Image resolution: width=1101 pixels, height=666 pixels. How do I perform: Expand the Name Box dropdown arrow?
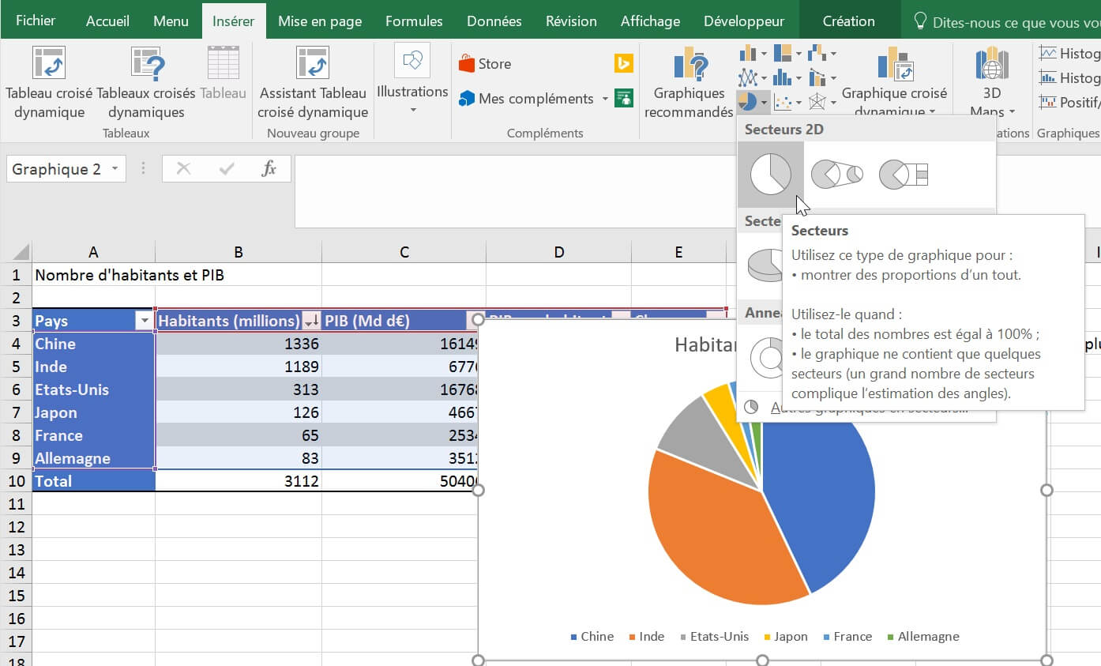115,168
